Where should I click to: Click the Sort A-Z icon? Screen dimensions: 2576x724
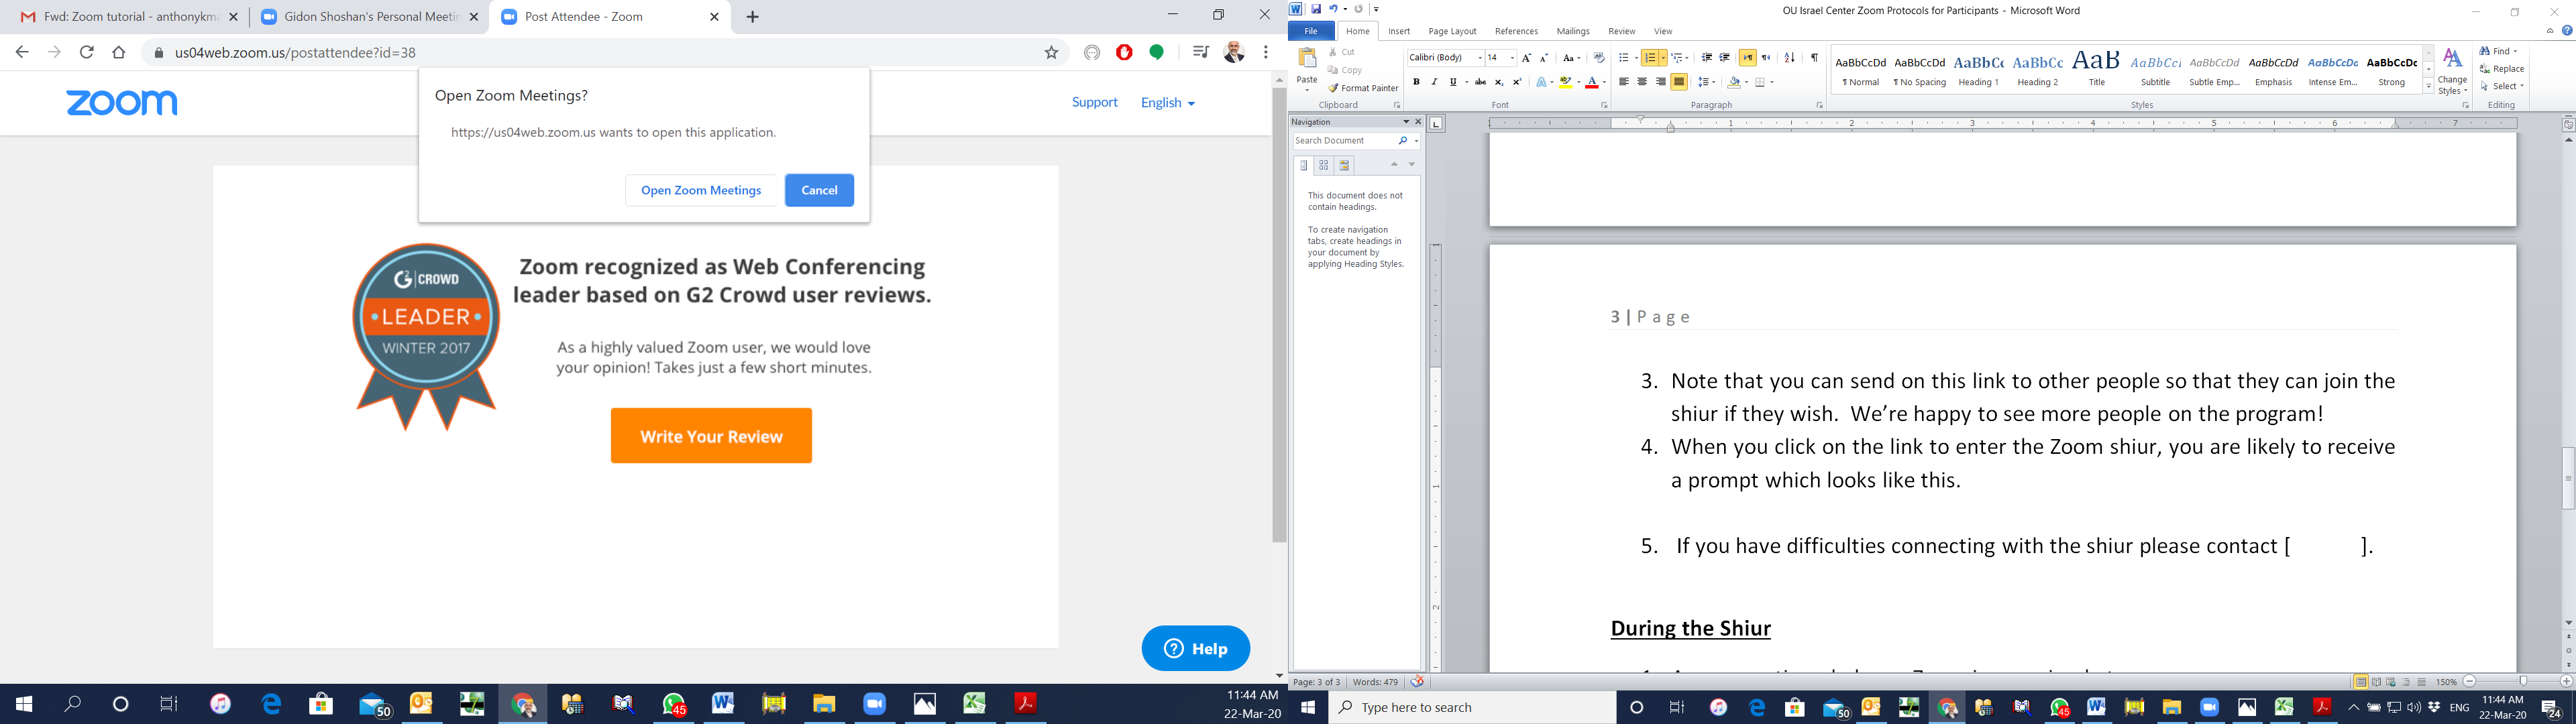[x=1789, y=58]
